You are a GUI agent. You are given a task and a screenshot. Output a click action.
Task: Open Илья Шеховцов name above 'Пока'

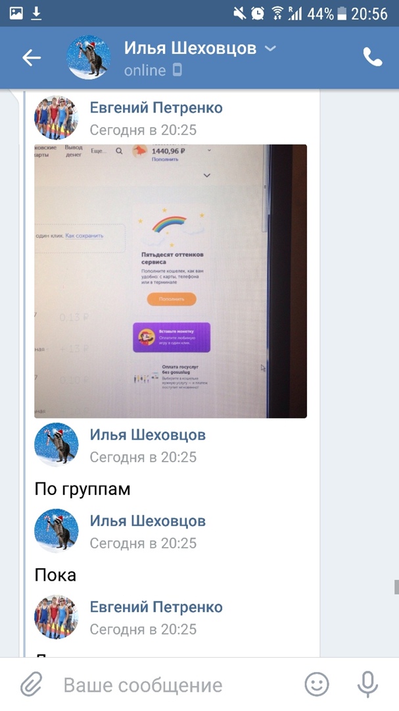[148, 521]
